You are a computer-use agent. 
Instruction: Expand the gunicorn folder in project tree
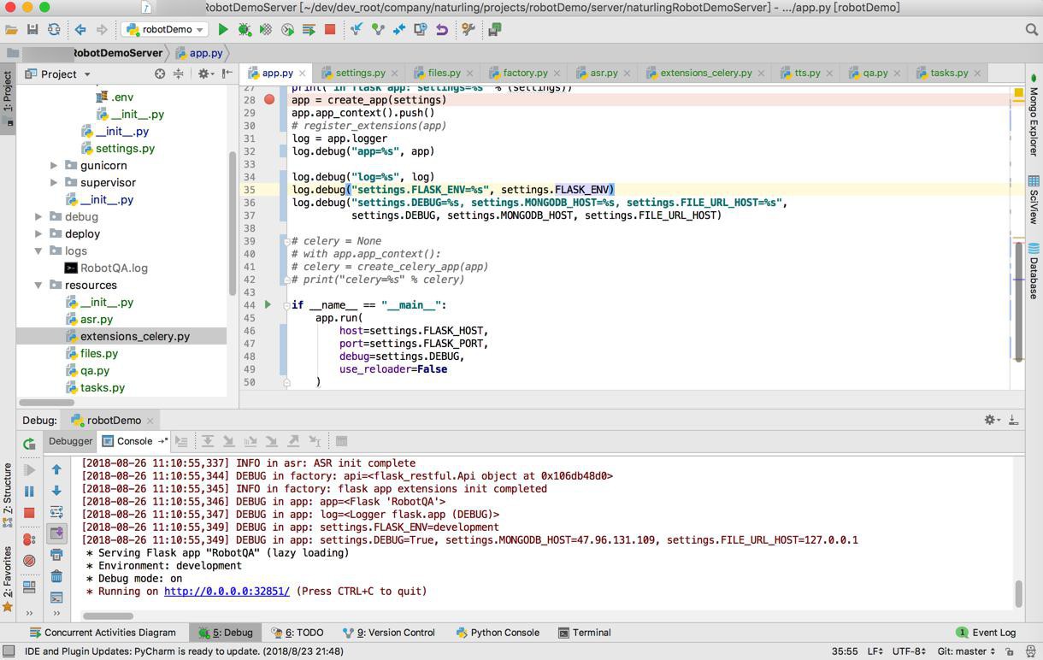tap(54, 165)
